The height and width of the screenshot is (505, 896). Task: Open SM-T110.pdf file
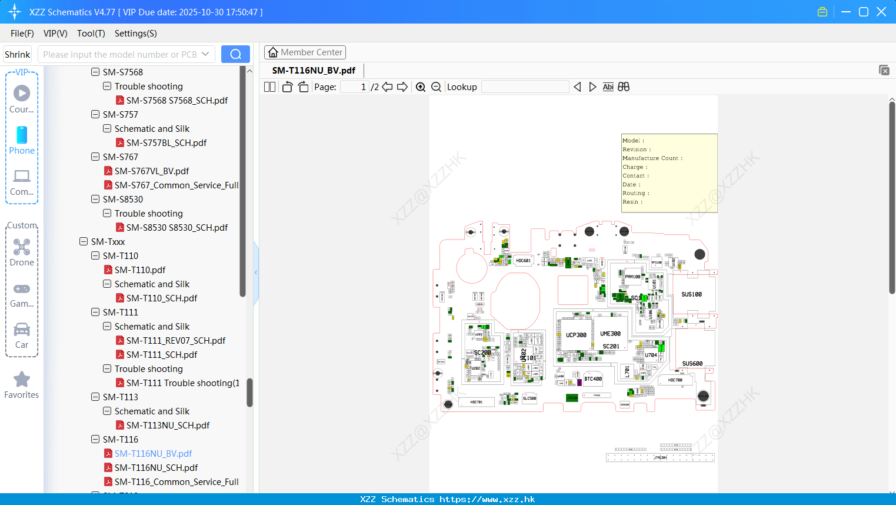140,270
